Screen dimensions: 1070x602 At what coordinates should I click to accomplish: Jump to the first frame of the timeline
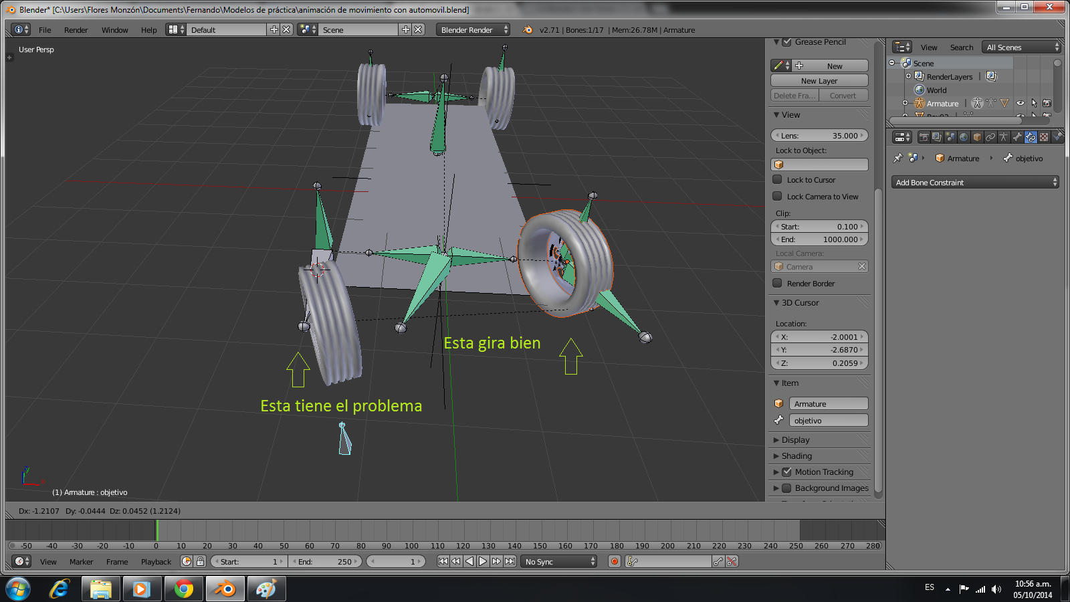tap(443, 562)
